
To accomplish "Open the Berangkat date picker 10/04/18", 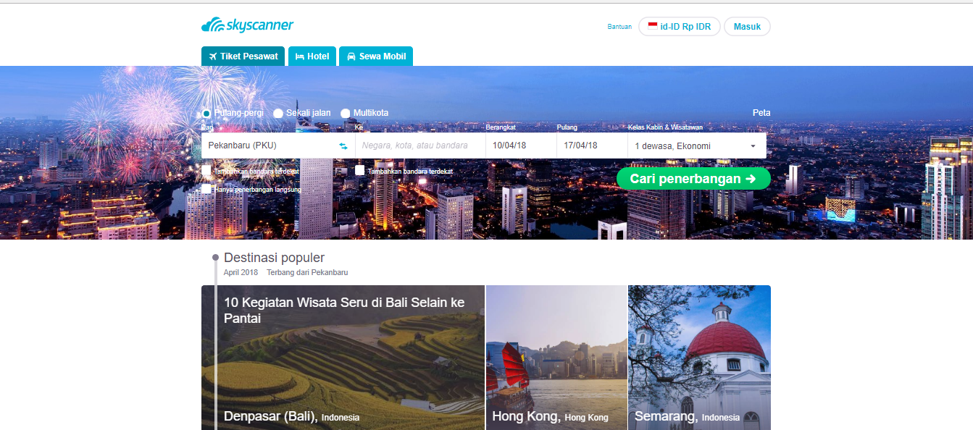I will pyautogui.click(x=521, y=146).
